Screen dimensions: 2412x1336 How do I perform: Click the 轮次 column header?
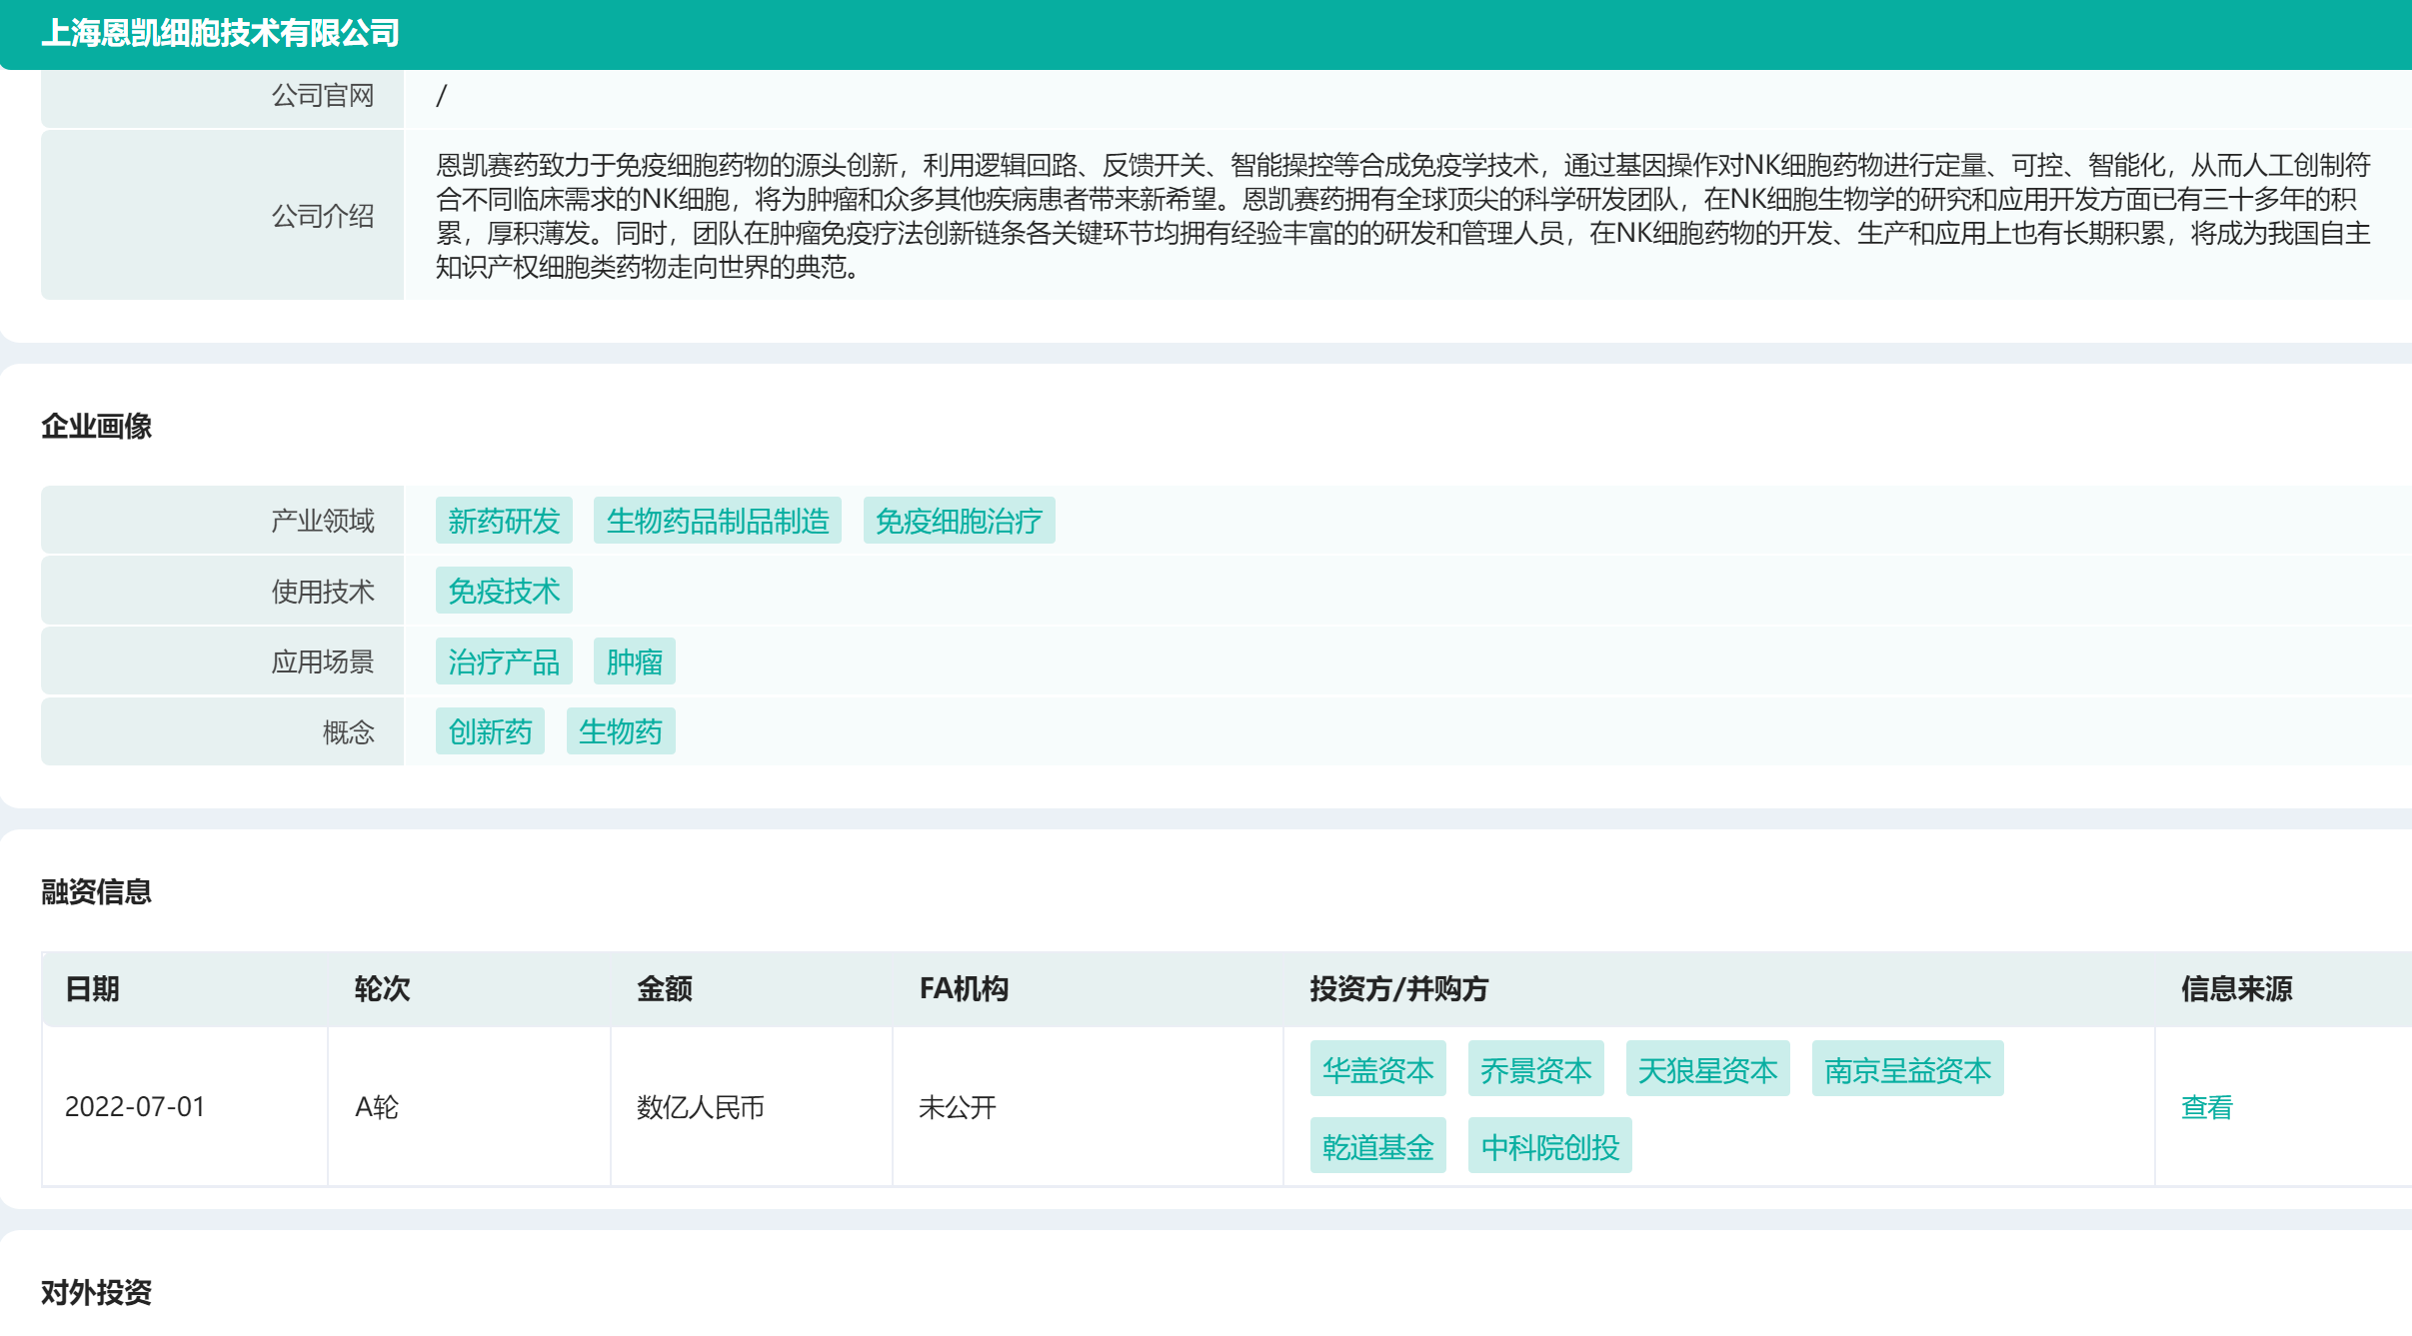pos(382,989)
